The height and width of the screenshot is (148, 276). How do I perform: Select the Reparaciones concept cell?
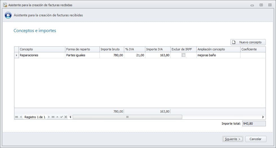coord(42,55)
